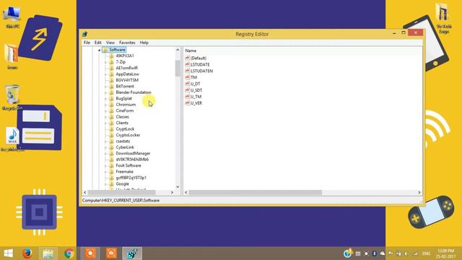
Task: Expand the CineForm key
Action: [x=105, y=110]
